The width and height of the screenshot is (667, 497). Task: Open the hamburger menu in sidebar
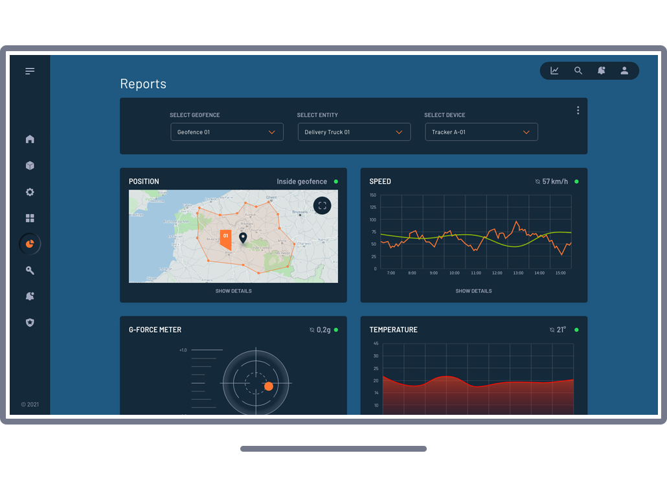30,71
